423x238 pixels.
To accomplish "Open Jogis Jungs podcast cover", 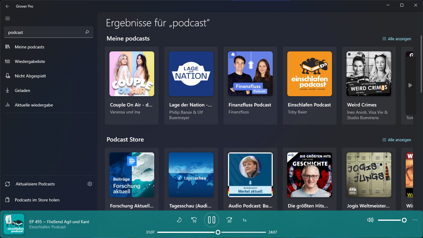I will tap(369, 175).
